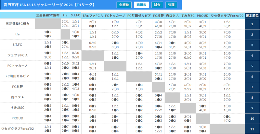Click rank 5 in the 暫定順位 column
Screen dimensions: 260x134
point(252,66)
